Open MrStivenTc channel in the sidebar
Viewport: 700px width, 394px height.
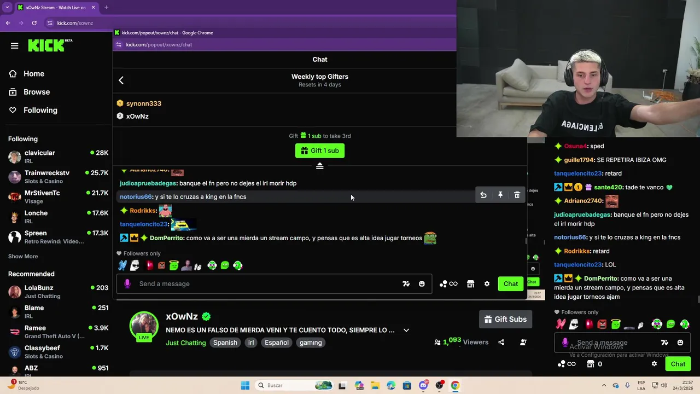(x=58, y=197)
